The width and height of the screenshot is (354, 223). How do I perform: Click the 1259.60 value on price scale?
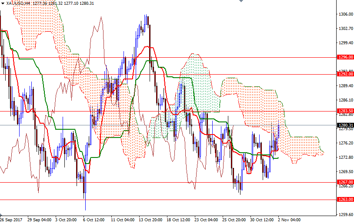tap(345, 214)
